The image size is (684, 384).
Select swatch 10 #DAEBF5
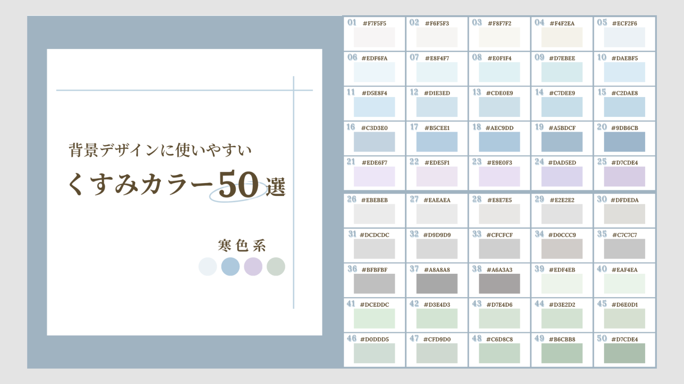pyautogui.click(x=623, y=72)
